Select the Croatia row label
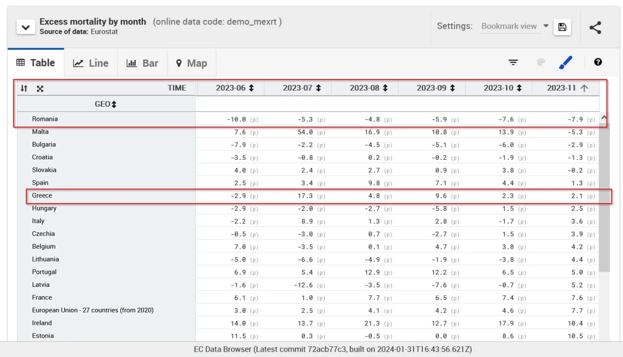The width and height of the screenshot is (623, 357). (42, 157)
